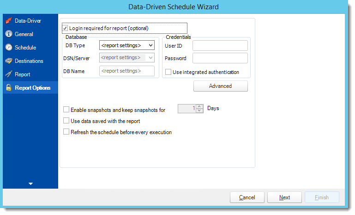Uncheck Login required for report
The image size is (355, 215).
[65, 28]
